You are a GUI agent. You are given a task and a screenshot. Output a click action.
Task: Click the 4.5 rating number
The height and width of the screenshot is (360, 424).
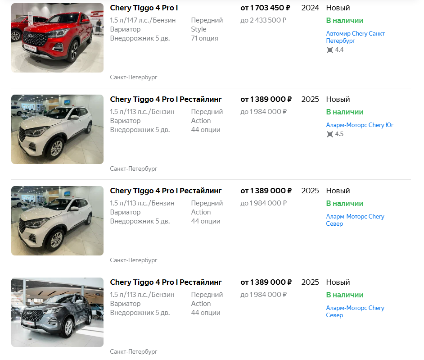point(339,134)
